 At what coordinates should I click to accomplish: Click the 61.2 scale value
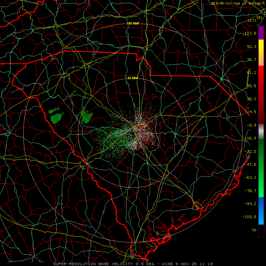(x=252, y=73)
